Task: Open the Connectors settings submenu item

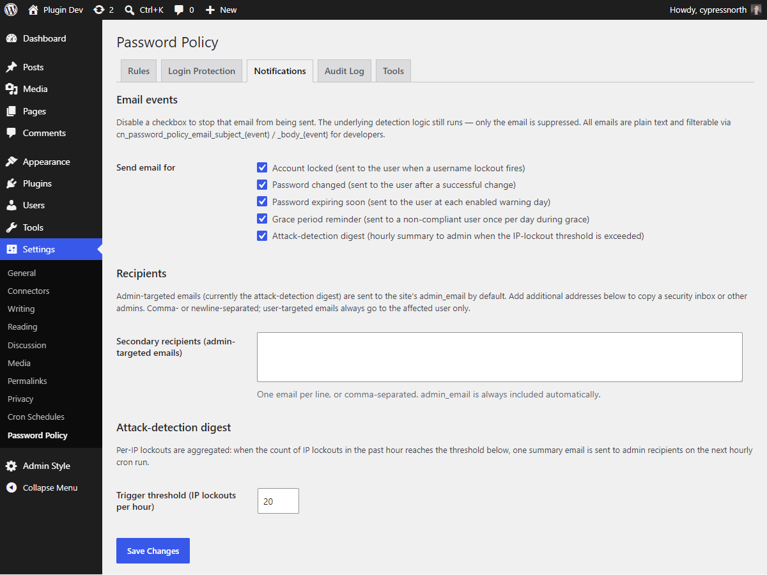Action: coord(29,291)
